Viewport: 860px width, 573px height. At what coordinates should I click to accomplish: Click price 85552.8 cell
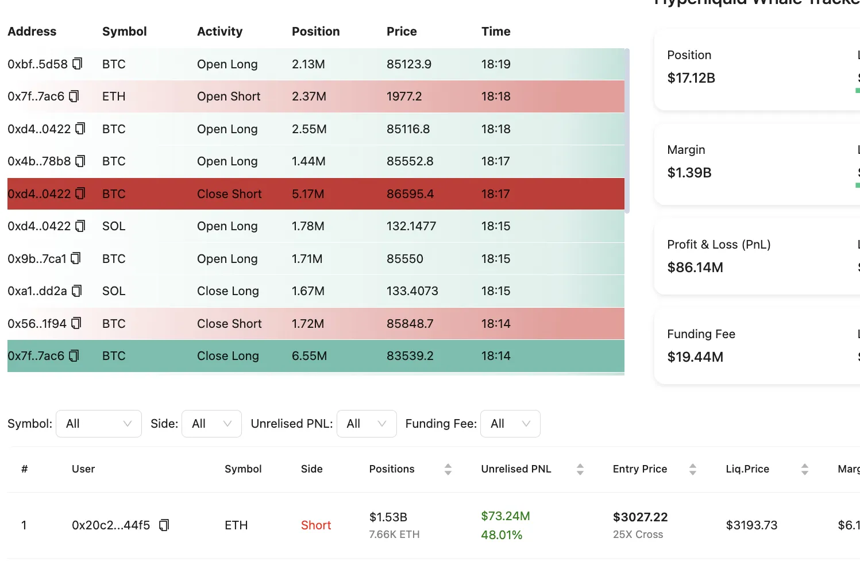pyautogui.click(x=410, y=161)
